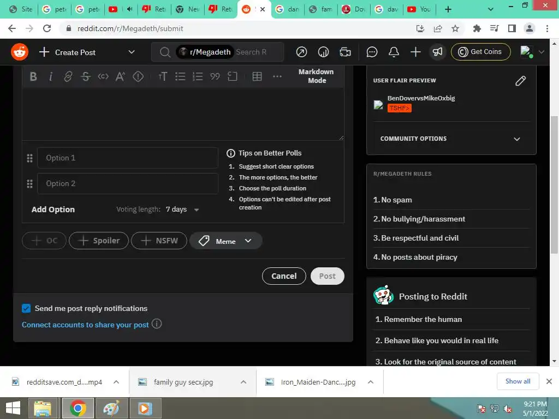Click the Option 2 poll field
This screenshot has width=559, height=419.
coord(128,183)
